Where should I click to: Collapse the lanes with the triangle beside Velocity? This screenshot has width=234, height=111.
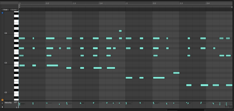pos(2,107)
